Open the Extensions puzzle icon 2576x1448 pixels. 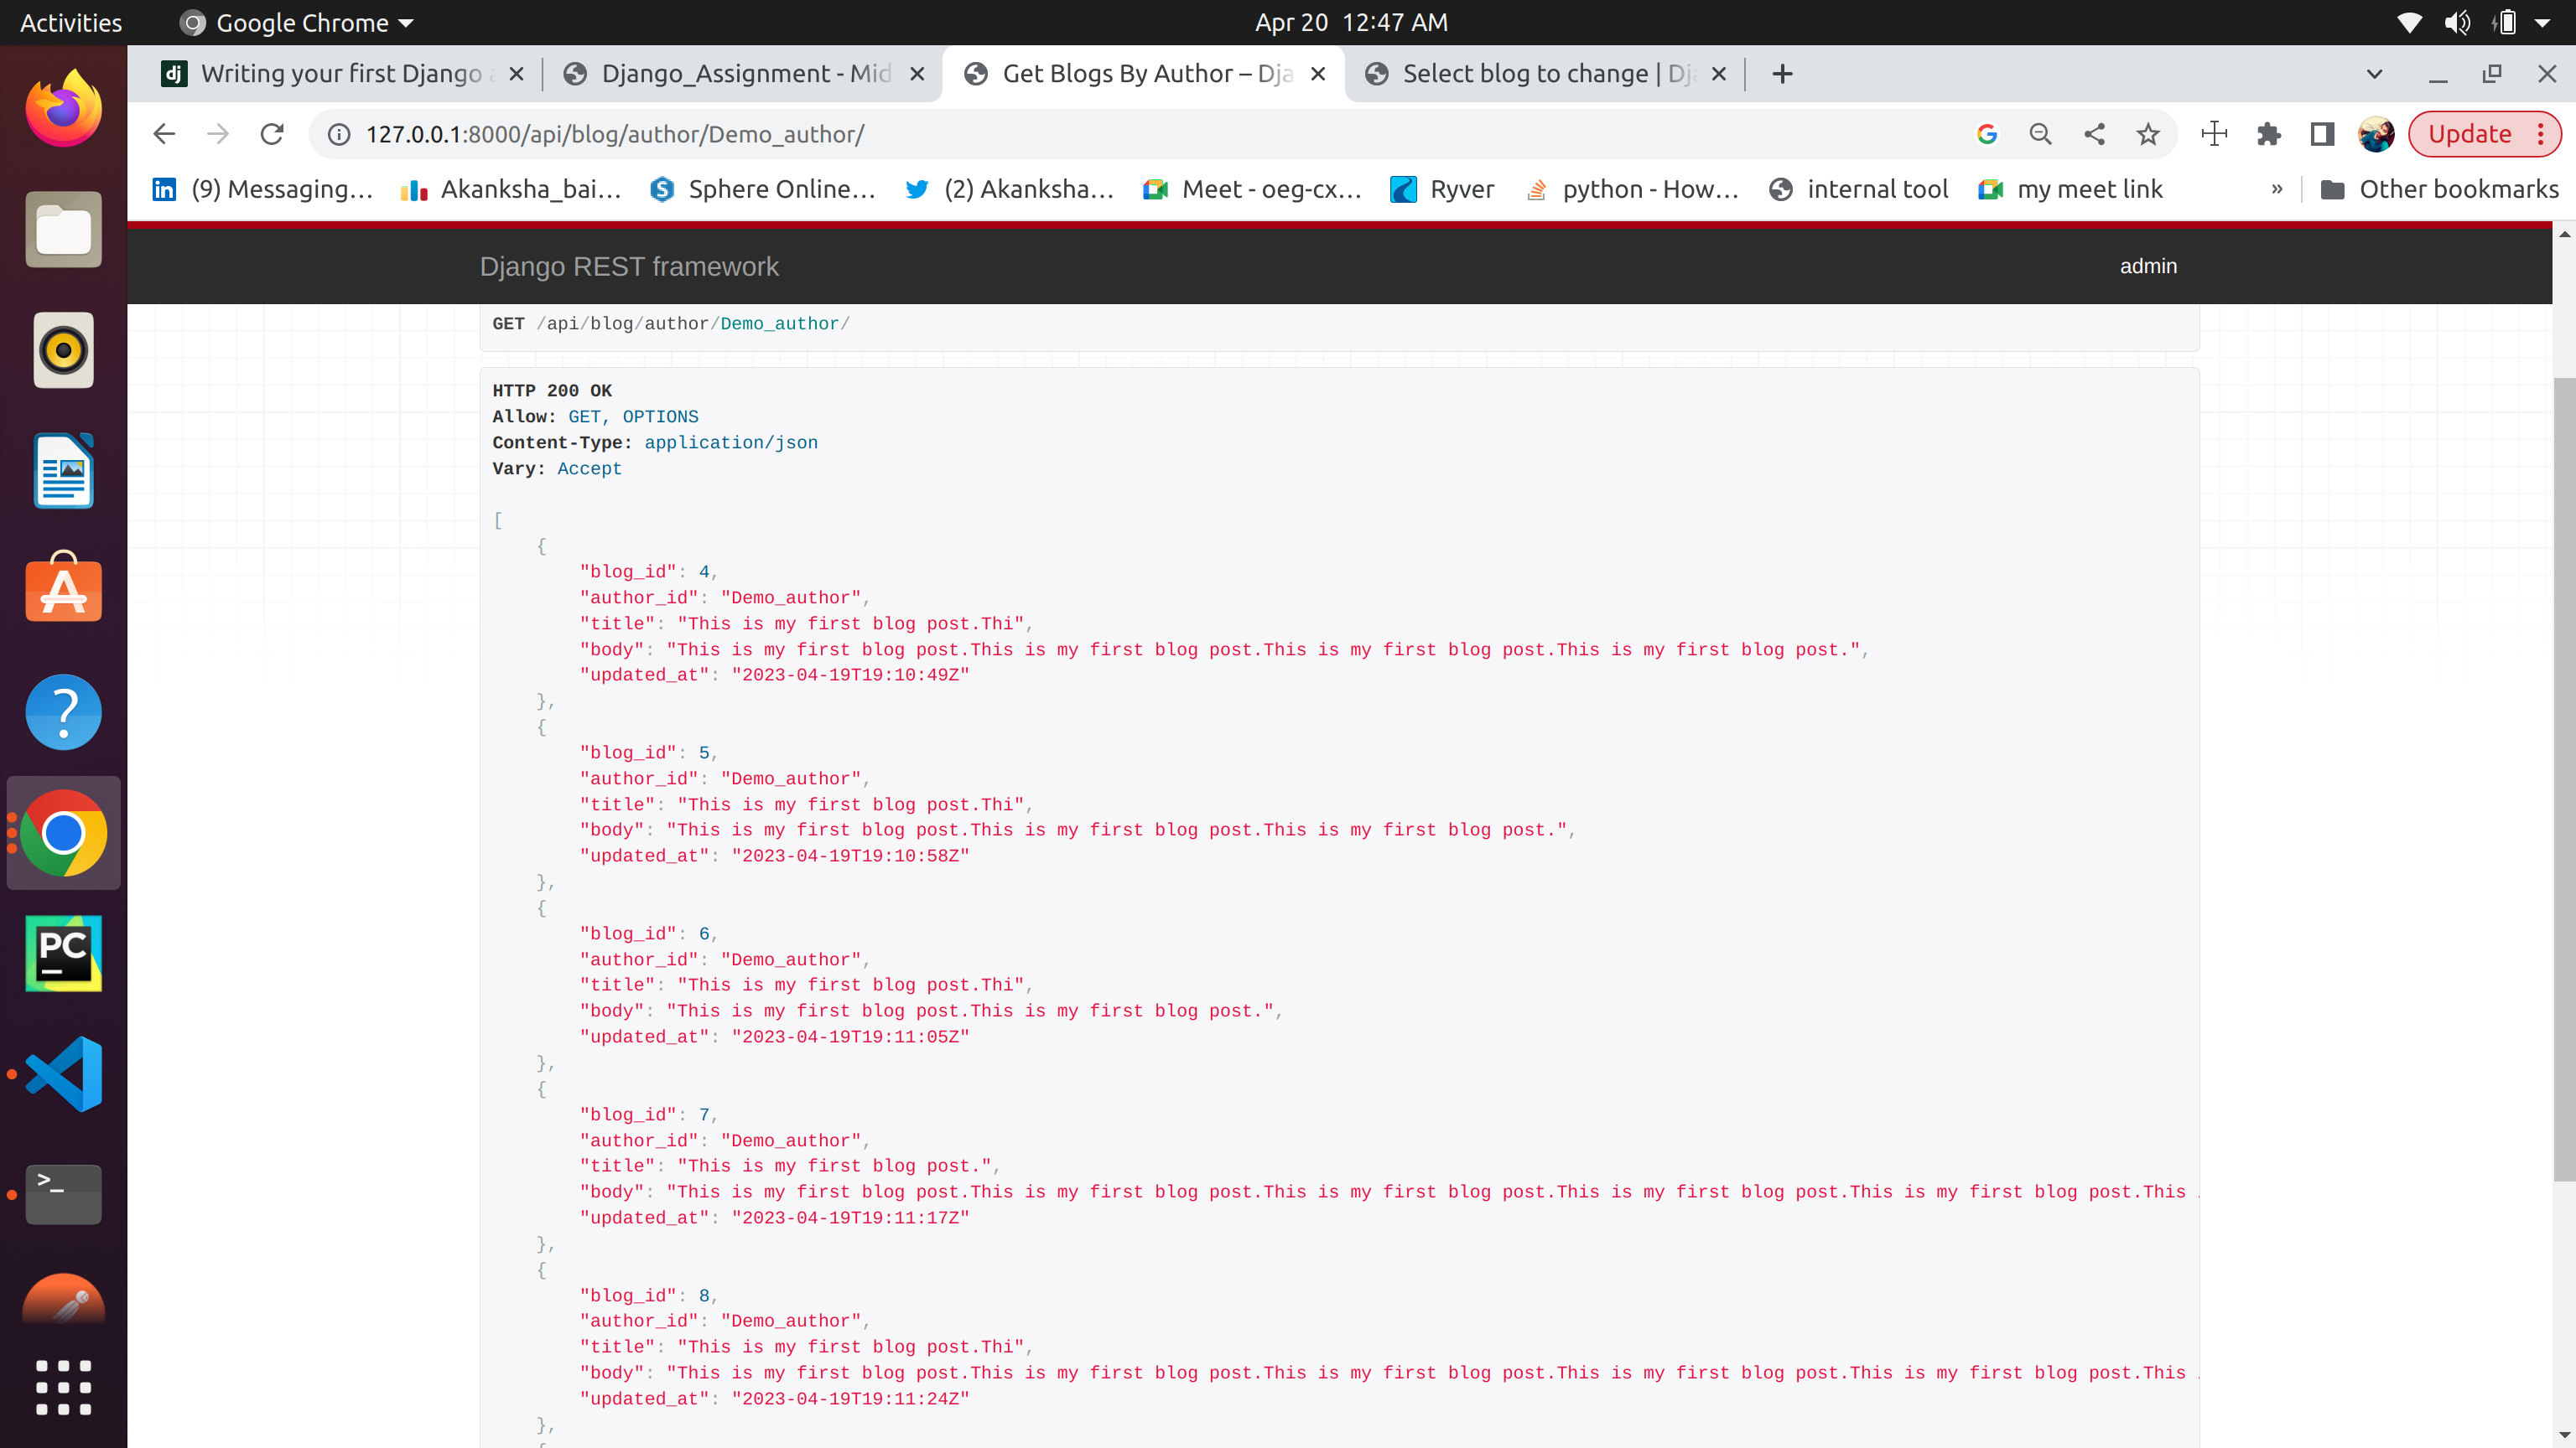[x=2269, y=134]
